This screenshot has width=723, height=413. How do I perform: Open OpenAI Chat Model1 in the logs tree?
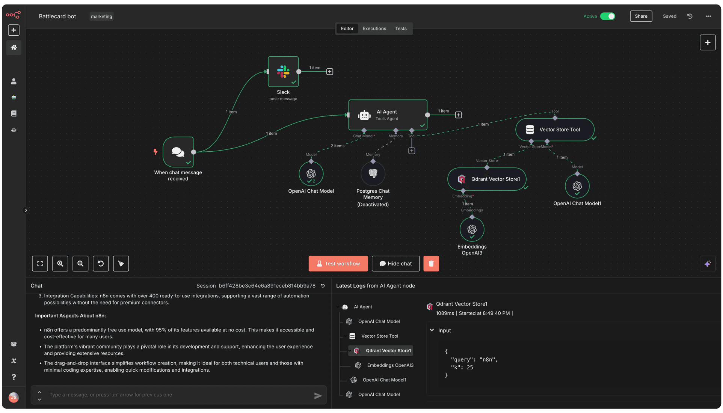pos(384,380)
